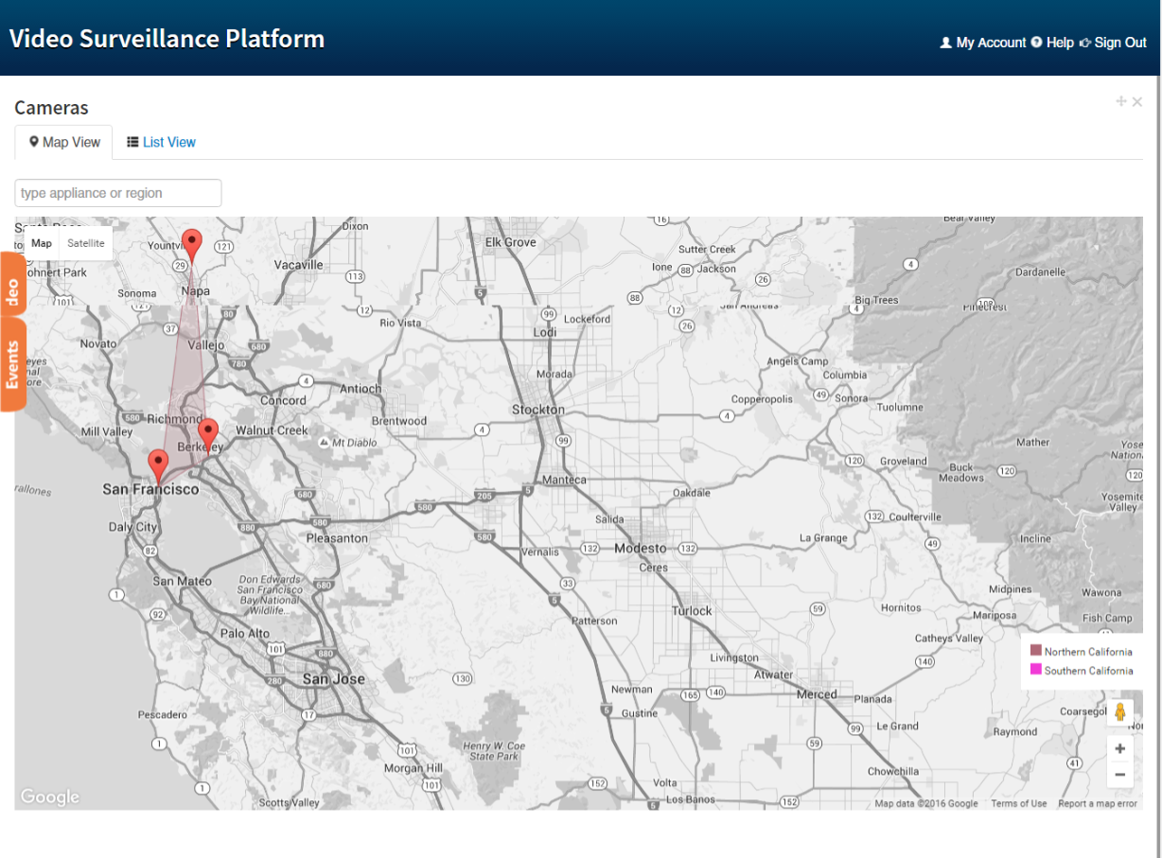Click the Google logo on map
The image size is (1162, 858).
click(50, 797)
